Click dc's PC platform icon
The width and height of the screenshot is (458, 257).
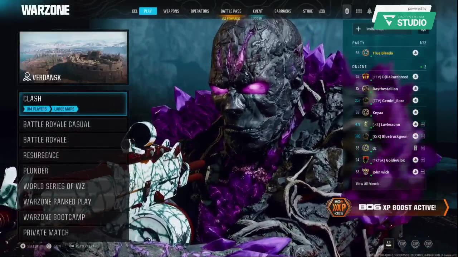[x=415, y=148]
